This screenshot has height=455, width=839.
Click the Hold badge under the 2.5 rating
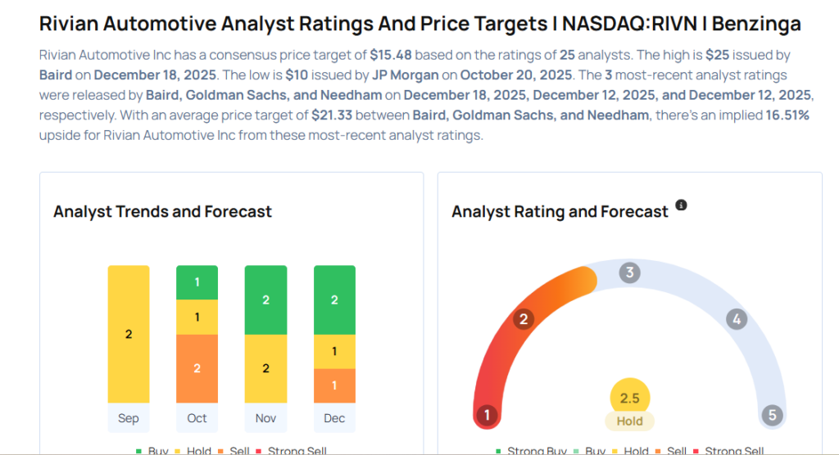point(629,421)
